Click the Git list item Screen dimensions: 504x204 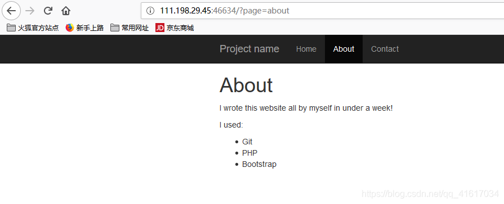(x=247, y=142)
